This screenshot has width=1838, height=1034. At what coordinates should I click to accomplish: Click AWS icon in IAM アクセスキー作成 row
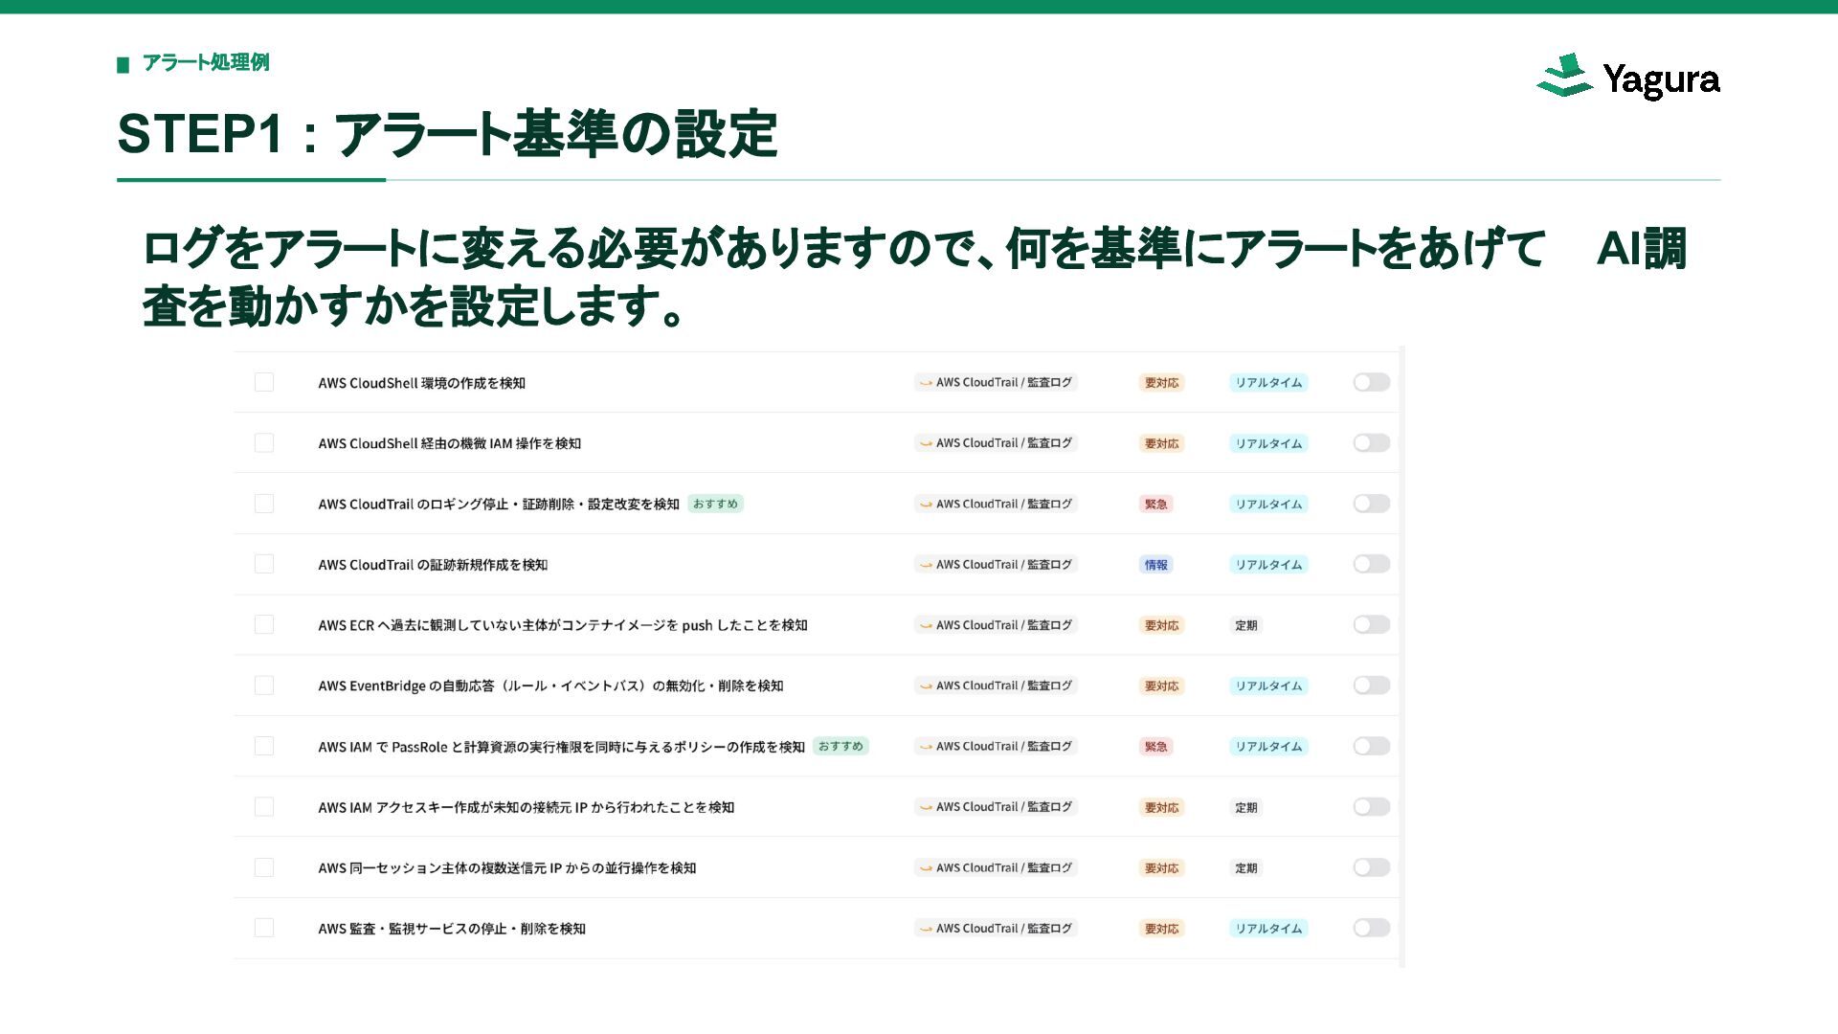pyautogui.click(x=926, y=808)
